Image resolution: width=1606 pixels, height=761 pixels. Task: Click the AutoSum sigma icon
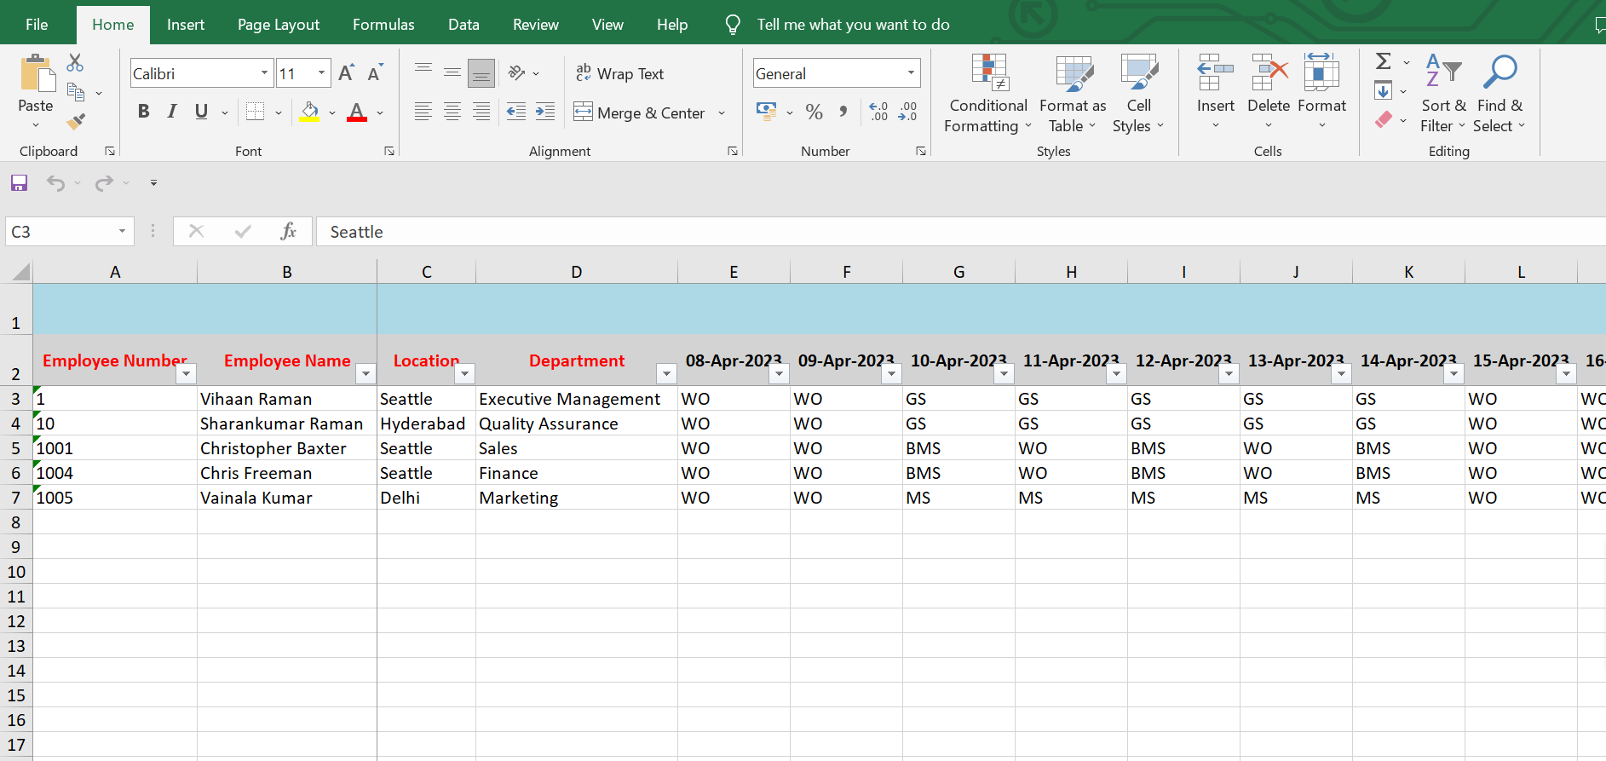tap(1384, 61)
